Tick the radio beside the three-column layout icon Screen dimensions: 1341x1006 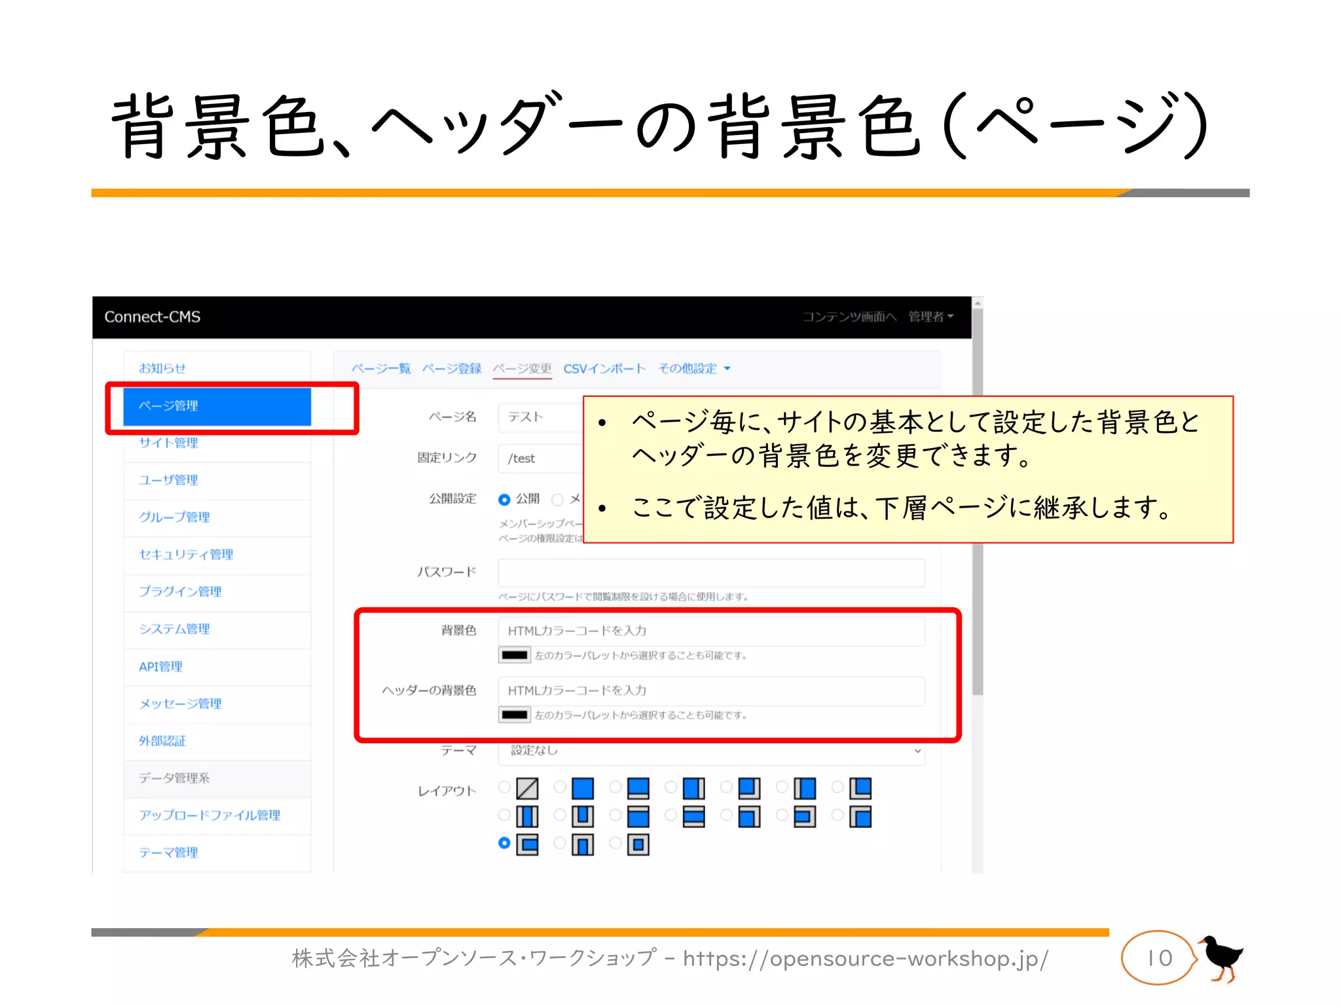point(504,815)
